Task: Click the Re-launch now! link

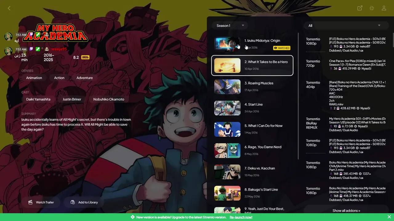Action: coord(241,217)
